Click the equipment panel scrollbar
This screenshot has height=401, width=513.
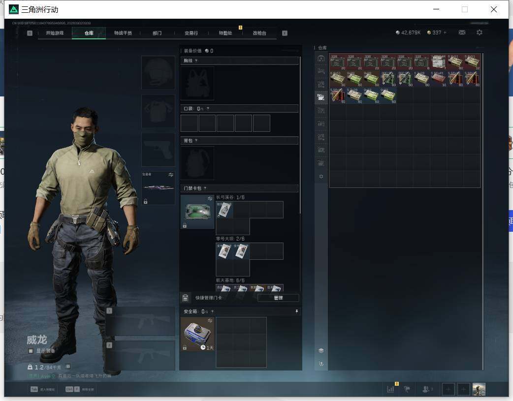coord(300,135)
